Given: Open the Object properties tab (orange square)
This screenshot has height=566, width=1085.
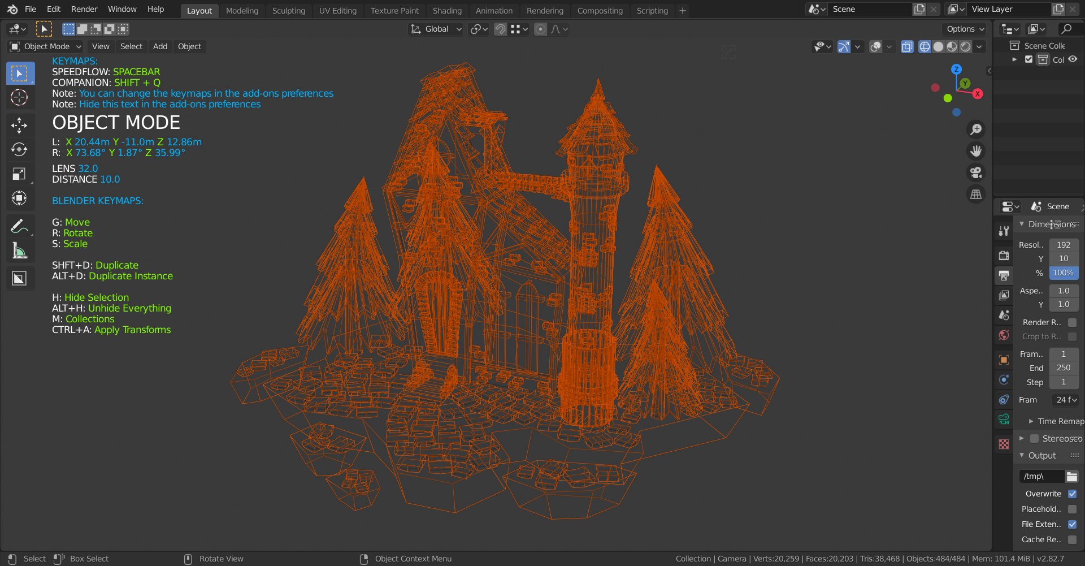Looking at the screenshot, I should tap(1004, 360).
